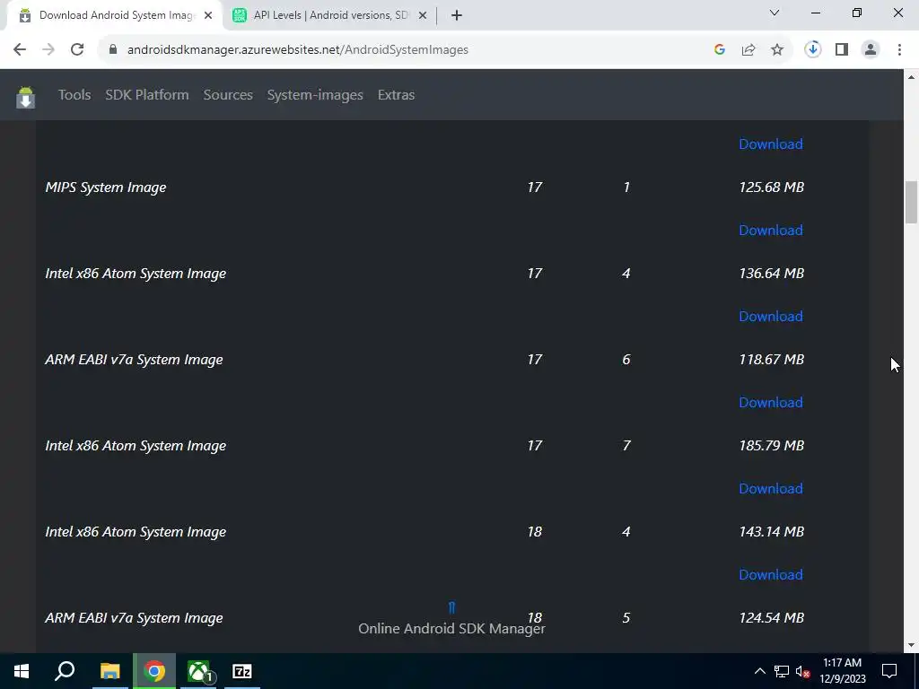Select ARM EABI v7a System Image API 17
The image size is (919, 689).
[134, 360]
